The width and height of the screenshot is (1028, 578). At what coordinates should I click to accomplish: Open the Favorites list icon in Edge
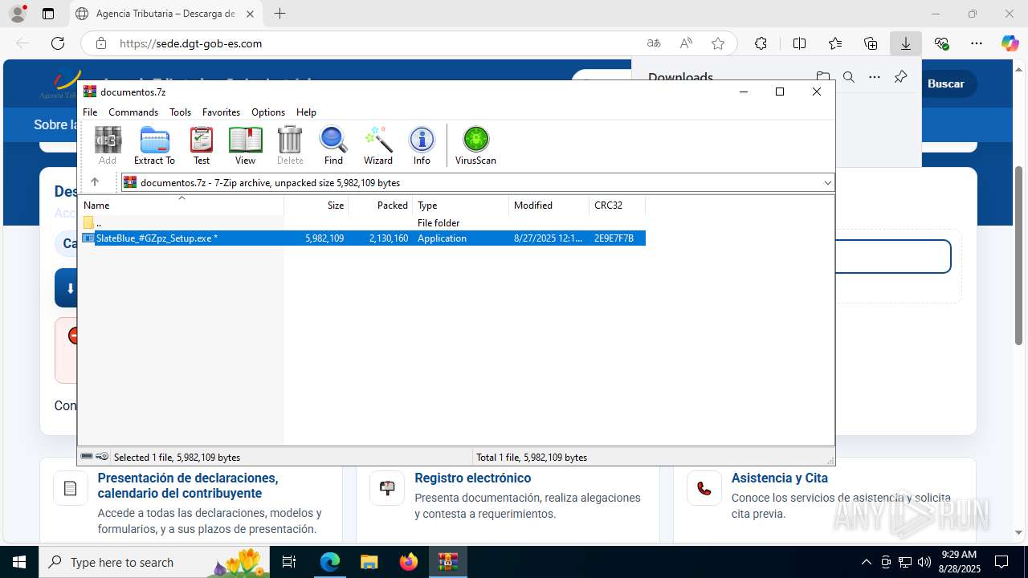(x=835, y=43)
